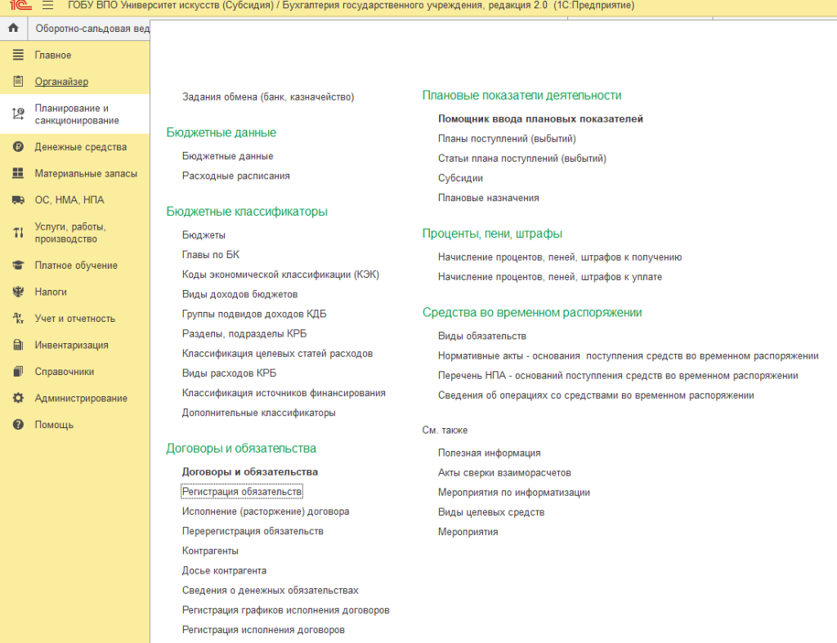The width and height of the screenshot is (837, 643).
Task: Open Регистрация обязательств link
Action: point(242,492)
